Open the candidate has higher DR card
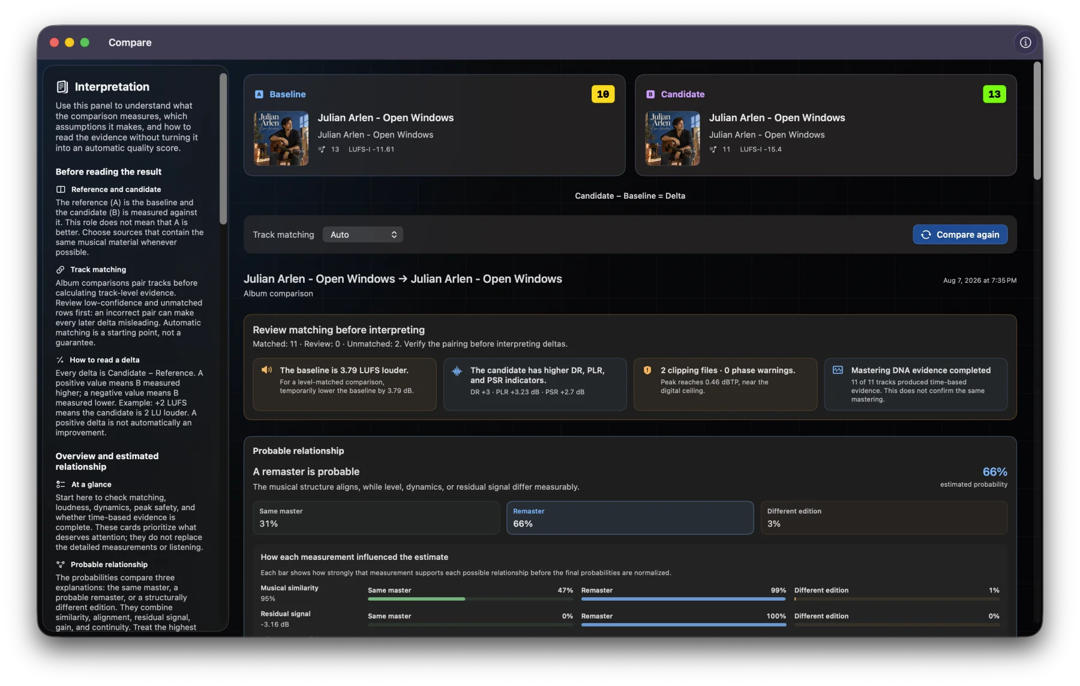Viewport: 1080px width, 686px height. pyautogui.click(x=535, y=385)
